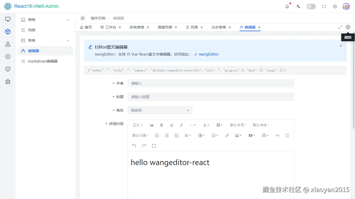Open the background color picker
This screenshot has height=199, width=355.
220,125
